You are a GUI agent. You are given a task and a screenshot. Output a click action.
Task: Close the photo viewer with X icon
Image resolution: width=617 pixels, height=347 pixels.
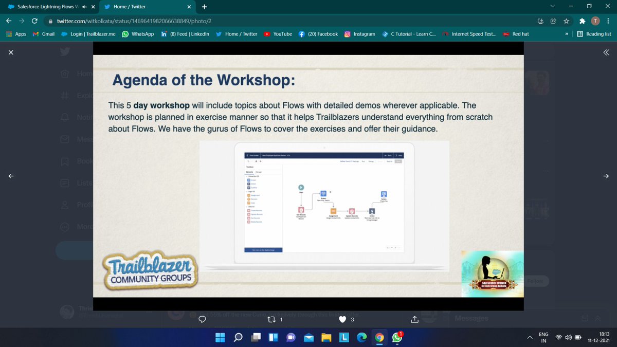click(x=11, y=52)
